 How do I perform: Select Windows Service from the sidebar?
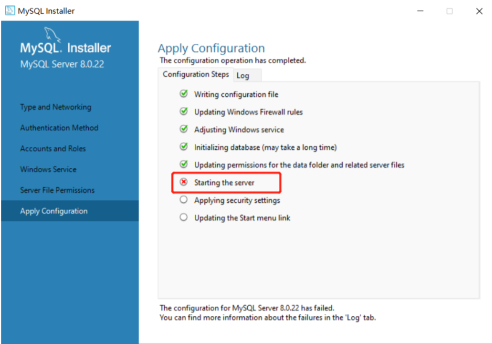48,169
